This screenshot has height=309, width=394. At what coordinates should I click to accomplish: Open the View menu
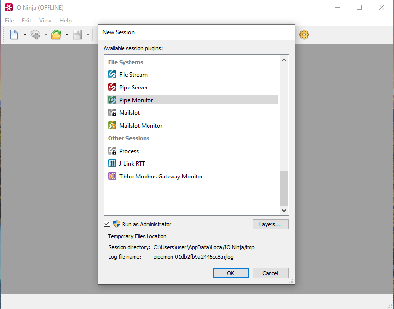(45, 21)
